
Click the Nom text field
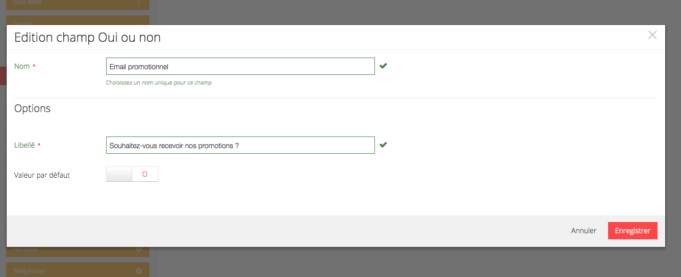(x=240, y=67)
